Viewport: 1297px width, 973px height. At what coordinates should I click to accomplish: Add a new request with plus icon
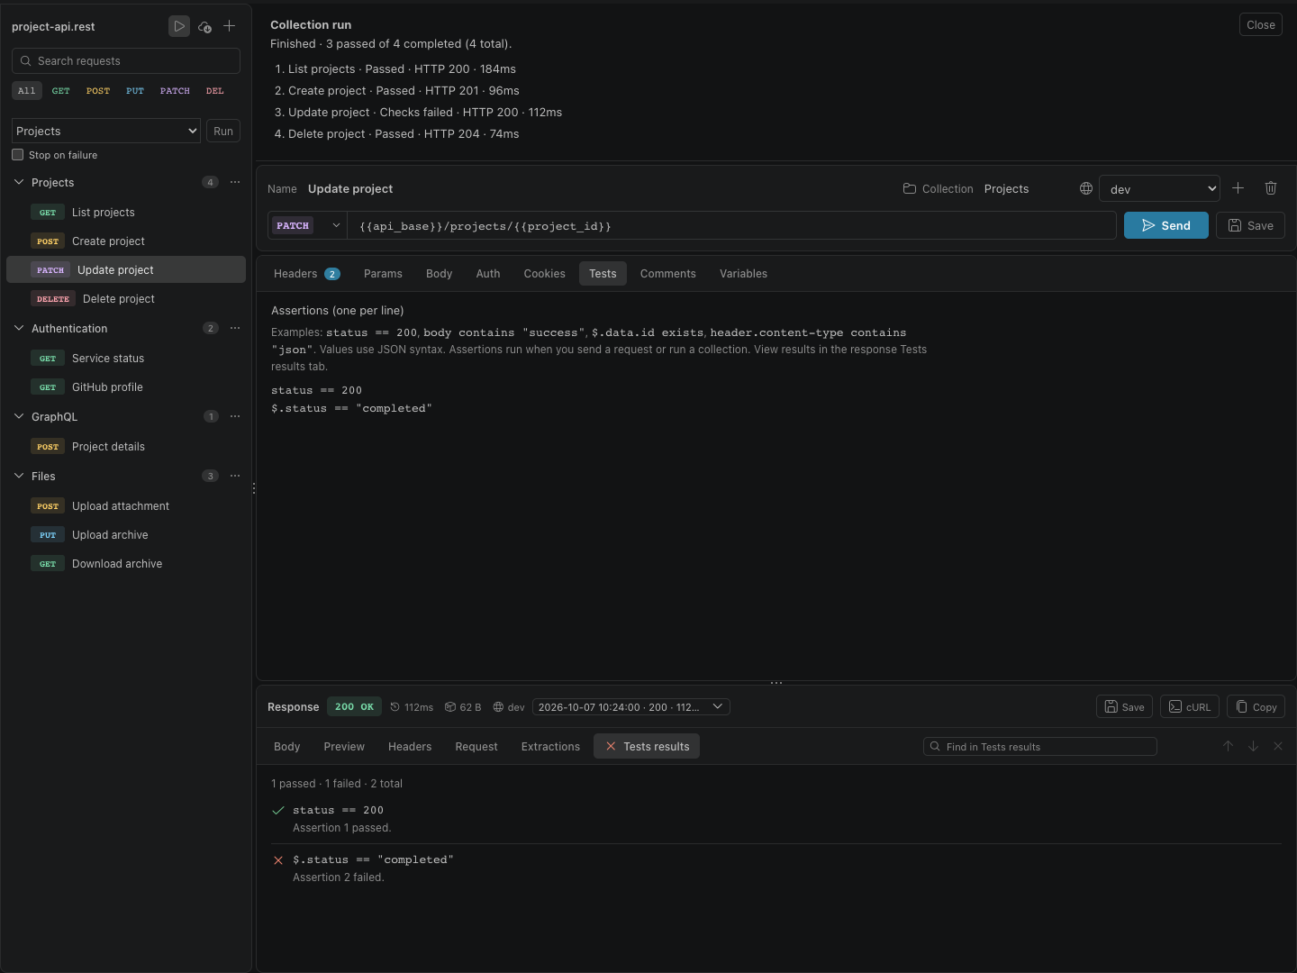pos(230,26)
